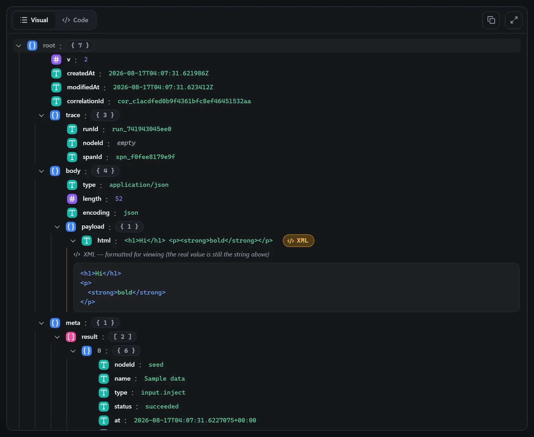Click the expand fullscreen icon
534x437 pixels.
click(x=514, y=20)
